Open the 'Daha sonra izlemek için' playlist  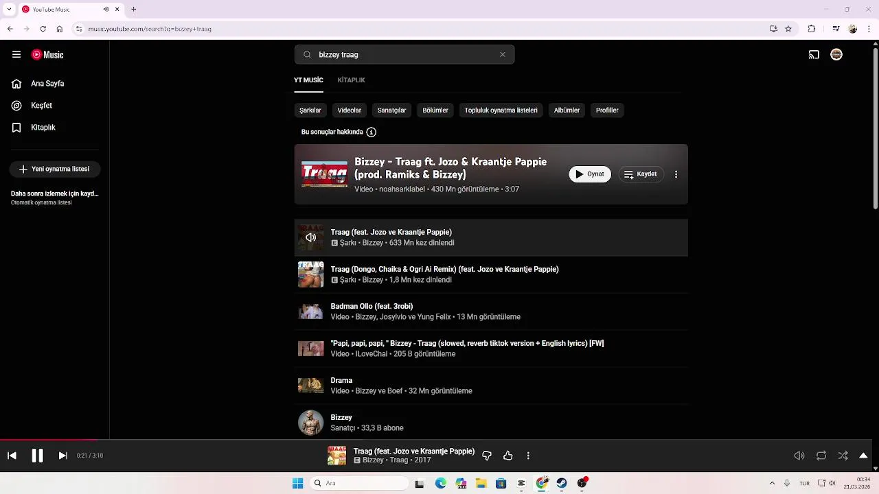coord(55,198)
